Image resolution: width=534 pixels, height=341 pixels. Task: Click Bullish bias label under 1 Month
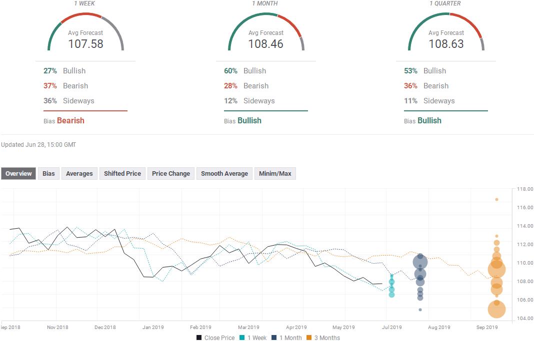point(249,120)
